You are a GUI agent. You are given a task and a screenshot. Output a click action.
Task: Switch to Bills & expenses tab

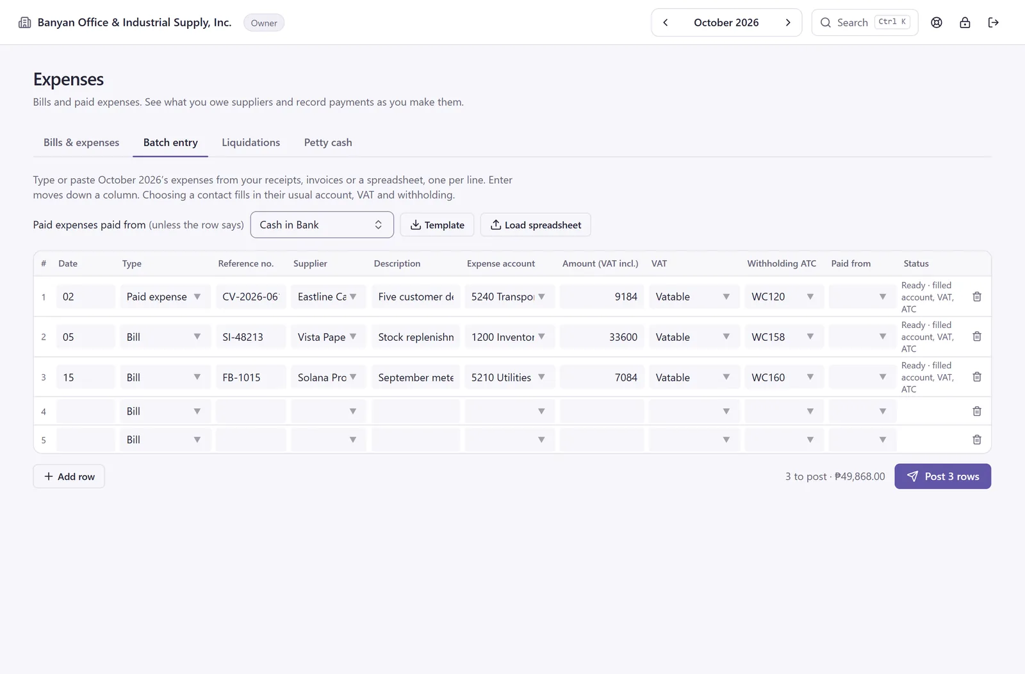81,142
